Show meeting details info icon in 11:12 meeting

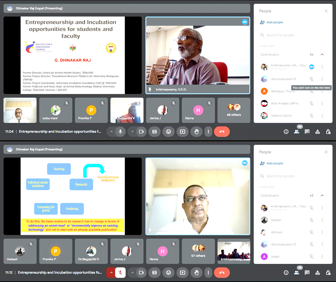[286, 272]
